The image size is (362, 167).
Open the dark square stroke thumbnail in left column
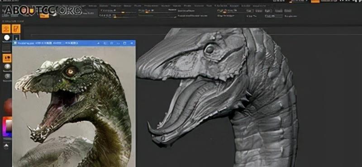[x=7, y=48]
